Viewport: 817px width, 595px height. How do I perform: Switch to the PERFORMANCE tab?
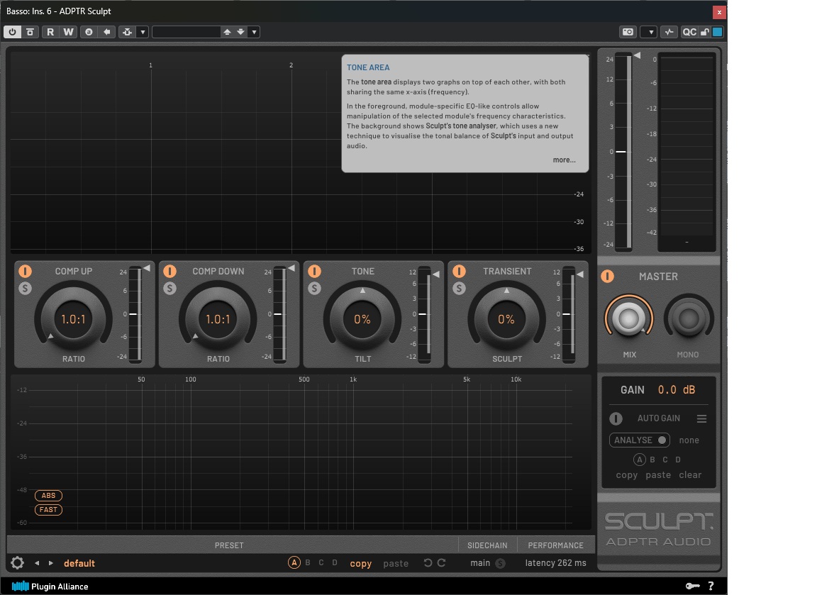(x=556, y=545)
